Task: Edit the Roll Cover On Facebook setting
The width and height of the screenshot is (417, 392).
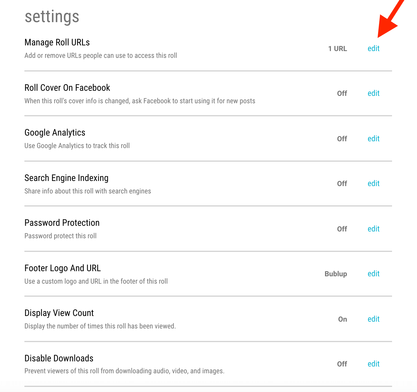Action: click(x=374, y=93)
